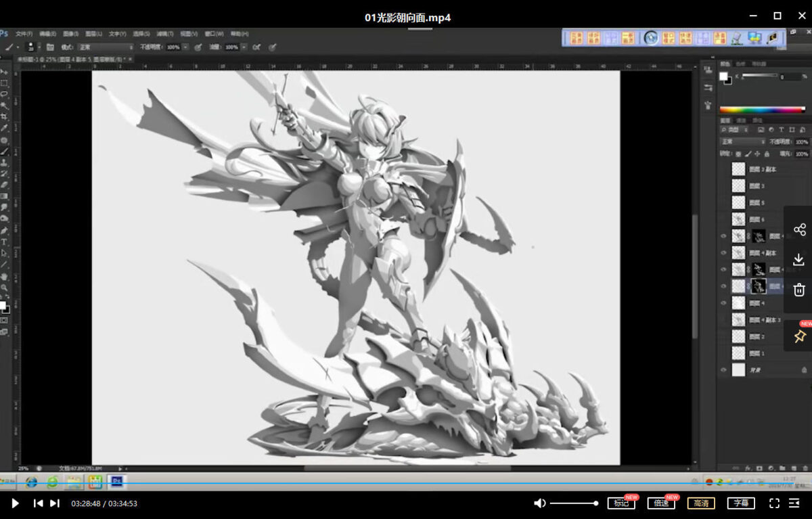Hide the Background (背景) layer eye
The height and width of the screenshot is (519, 812).
click(x=724, y=370)
